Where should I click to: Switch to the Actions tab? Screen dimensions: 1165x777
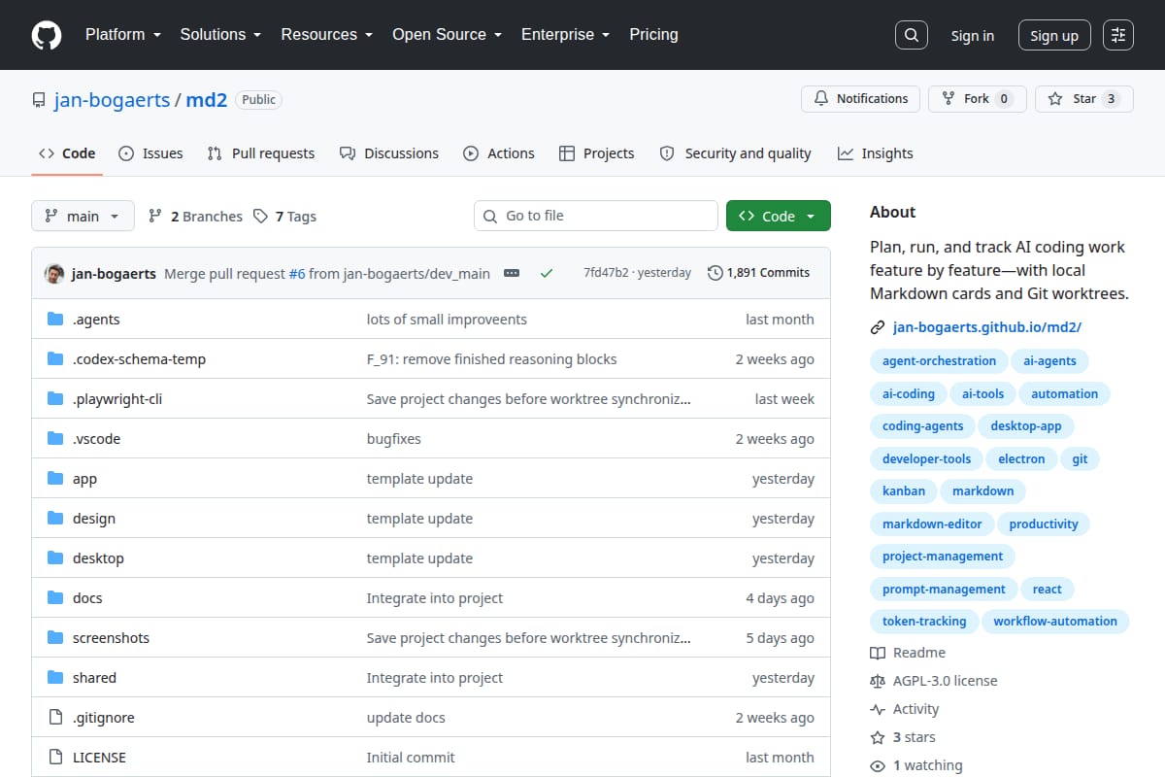pyautogui.click(x=499, y=153)
